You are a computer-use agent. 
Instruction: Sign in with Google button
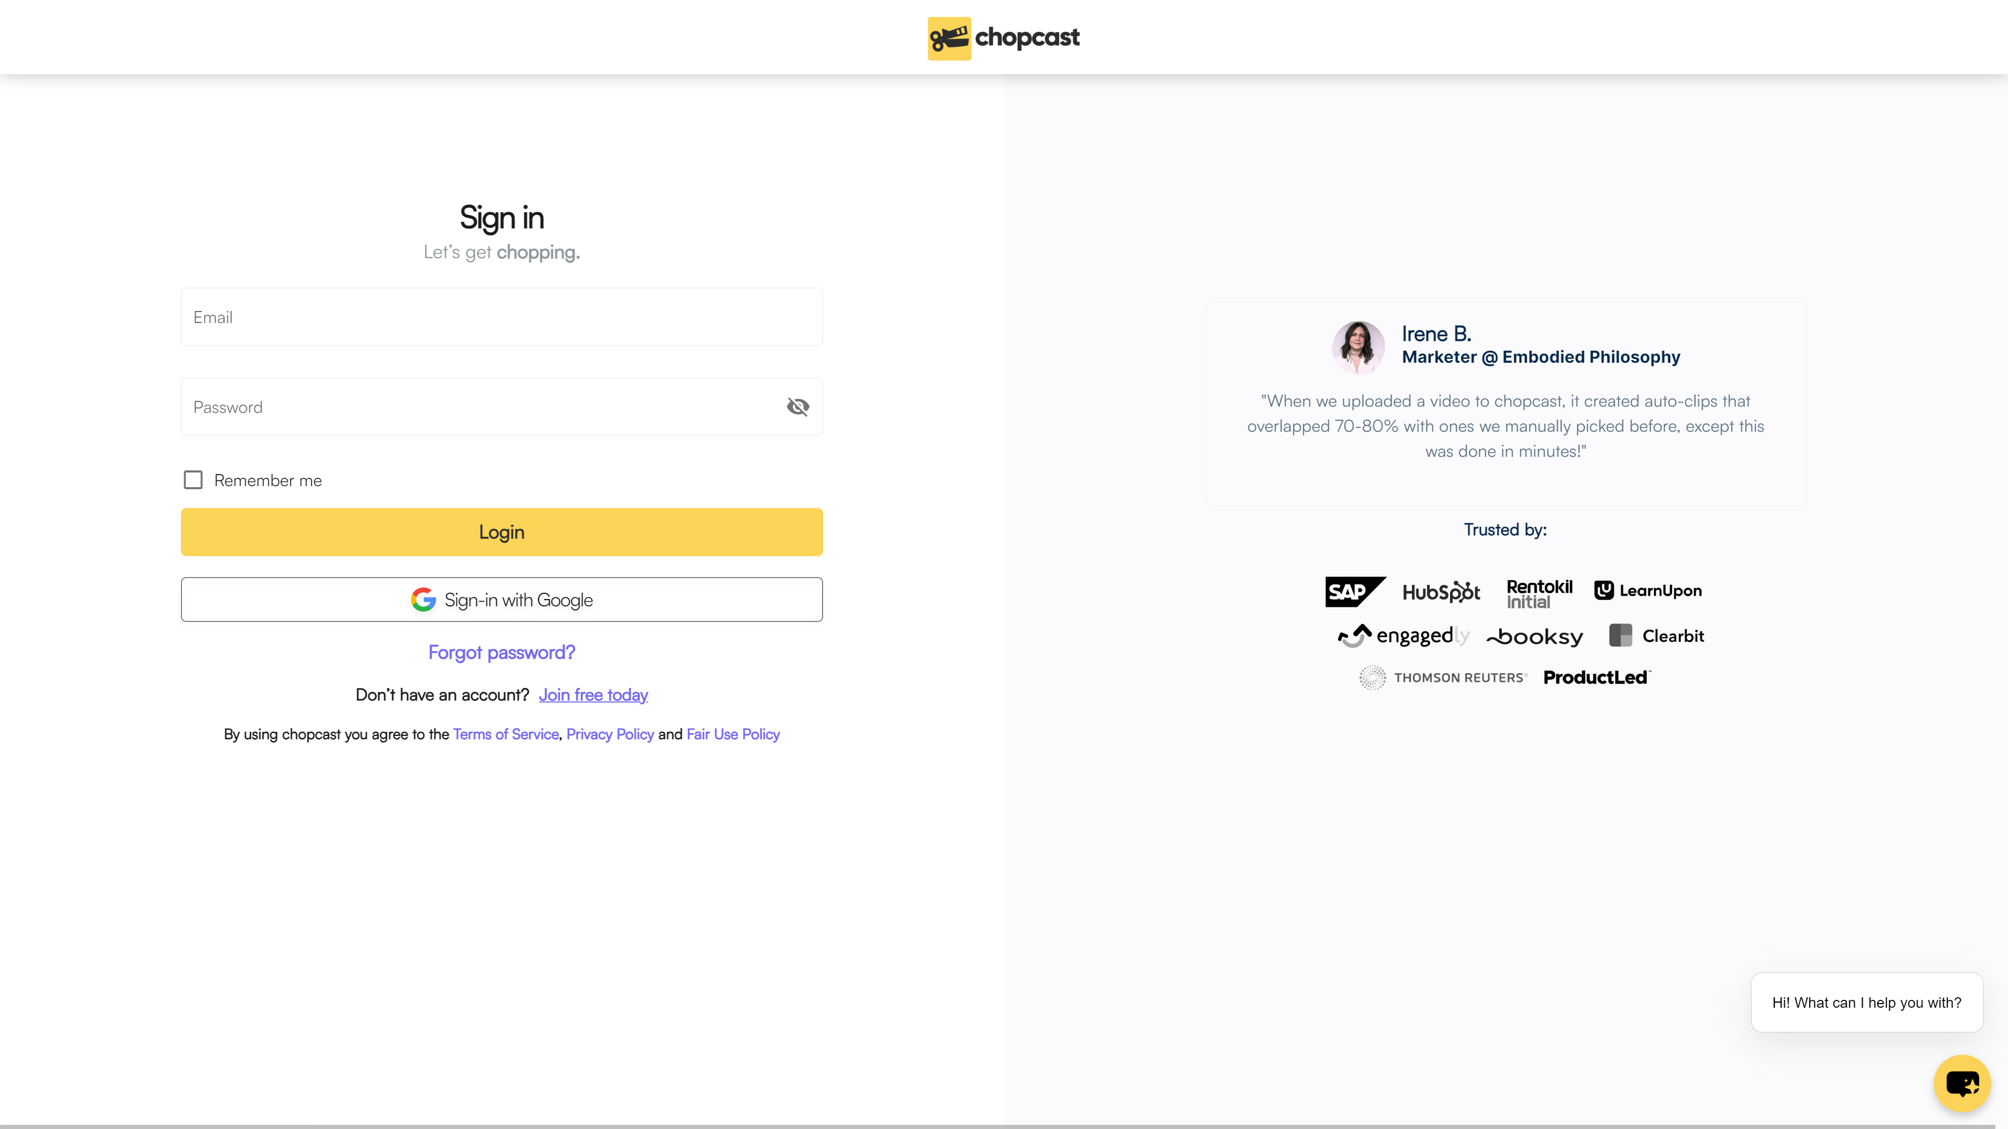click(501, 599)
